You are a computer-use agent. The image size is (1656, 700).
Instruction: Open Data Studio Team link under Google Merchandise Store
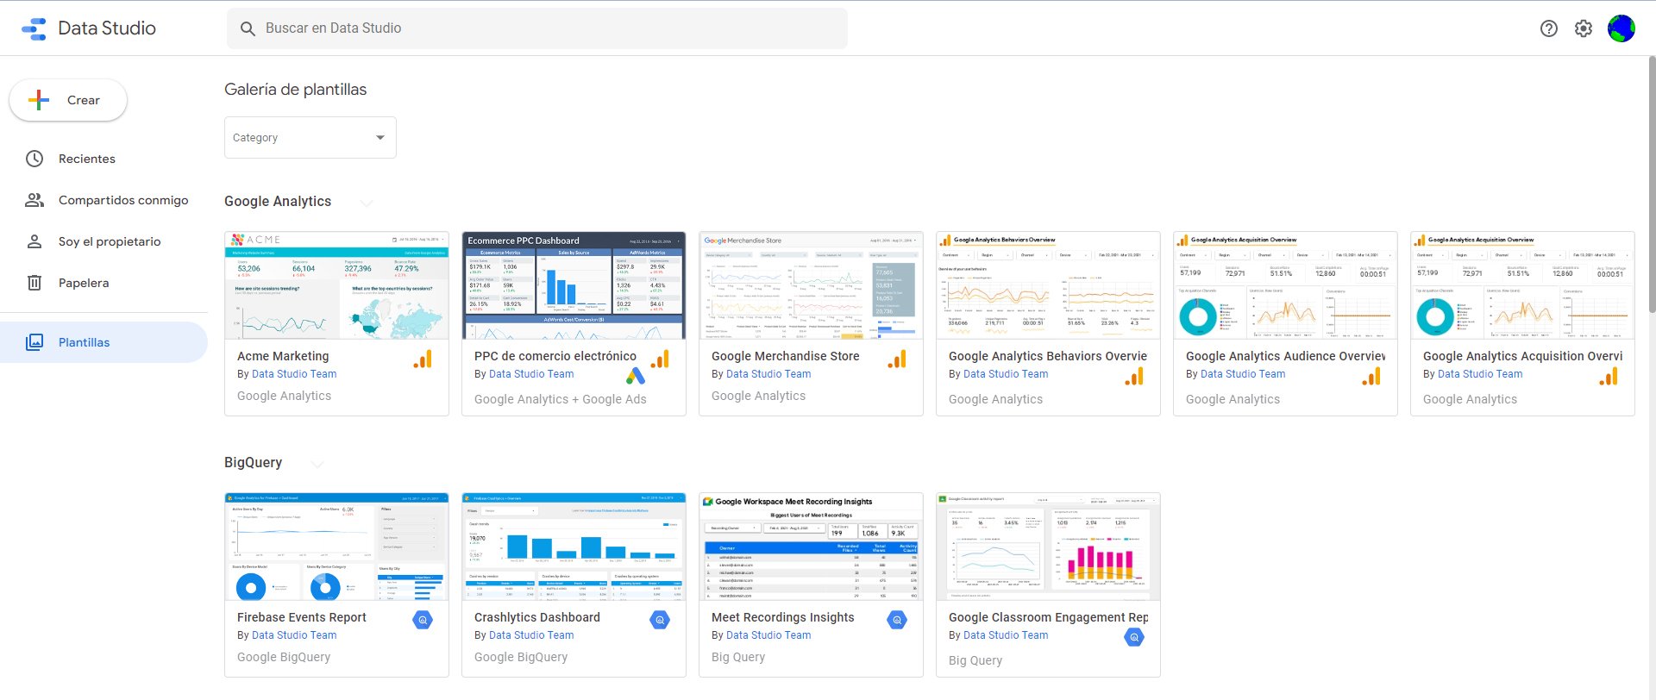coord(768,374)
